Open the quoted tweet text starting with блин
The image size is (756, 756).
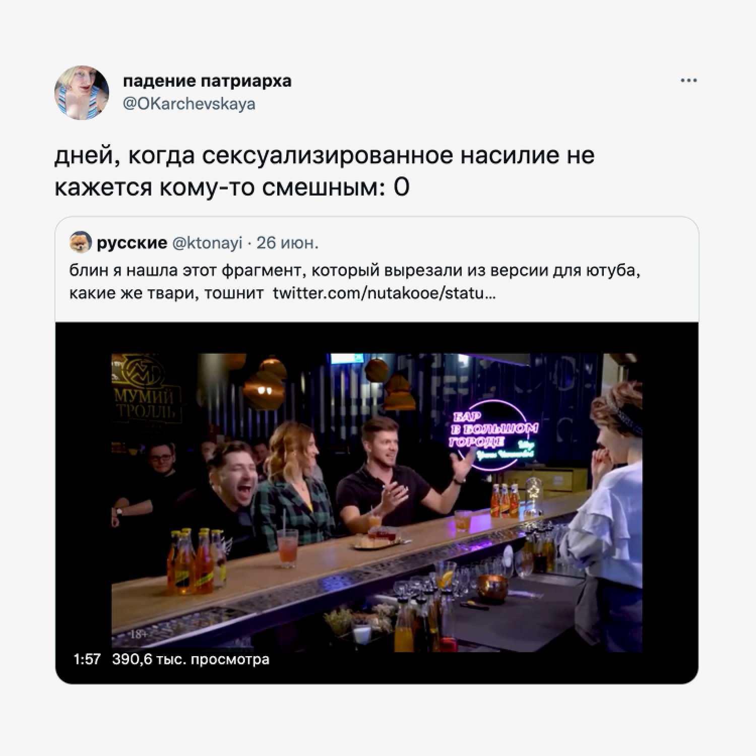pyautogui.click(x=355, y=282)
